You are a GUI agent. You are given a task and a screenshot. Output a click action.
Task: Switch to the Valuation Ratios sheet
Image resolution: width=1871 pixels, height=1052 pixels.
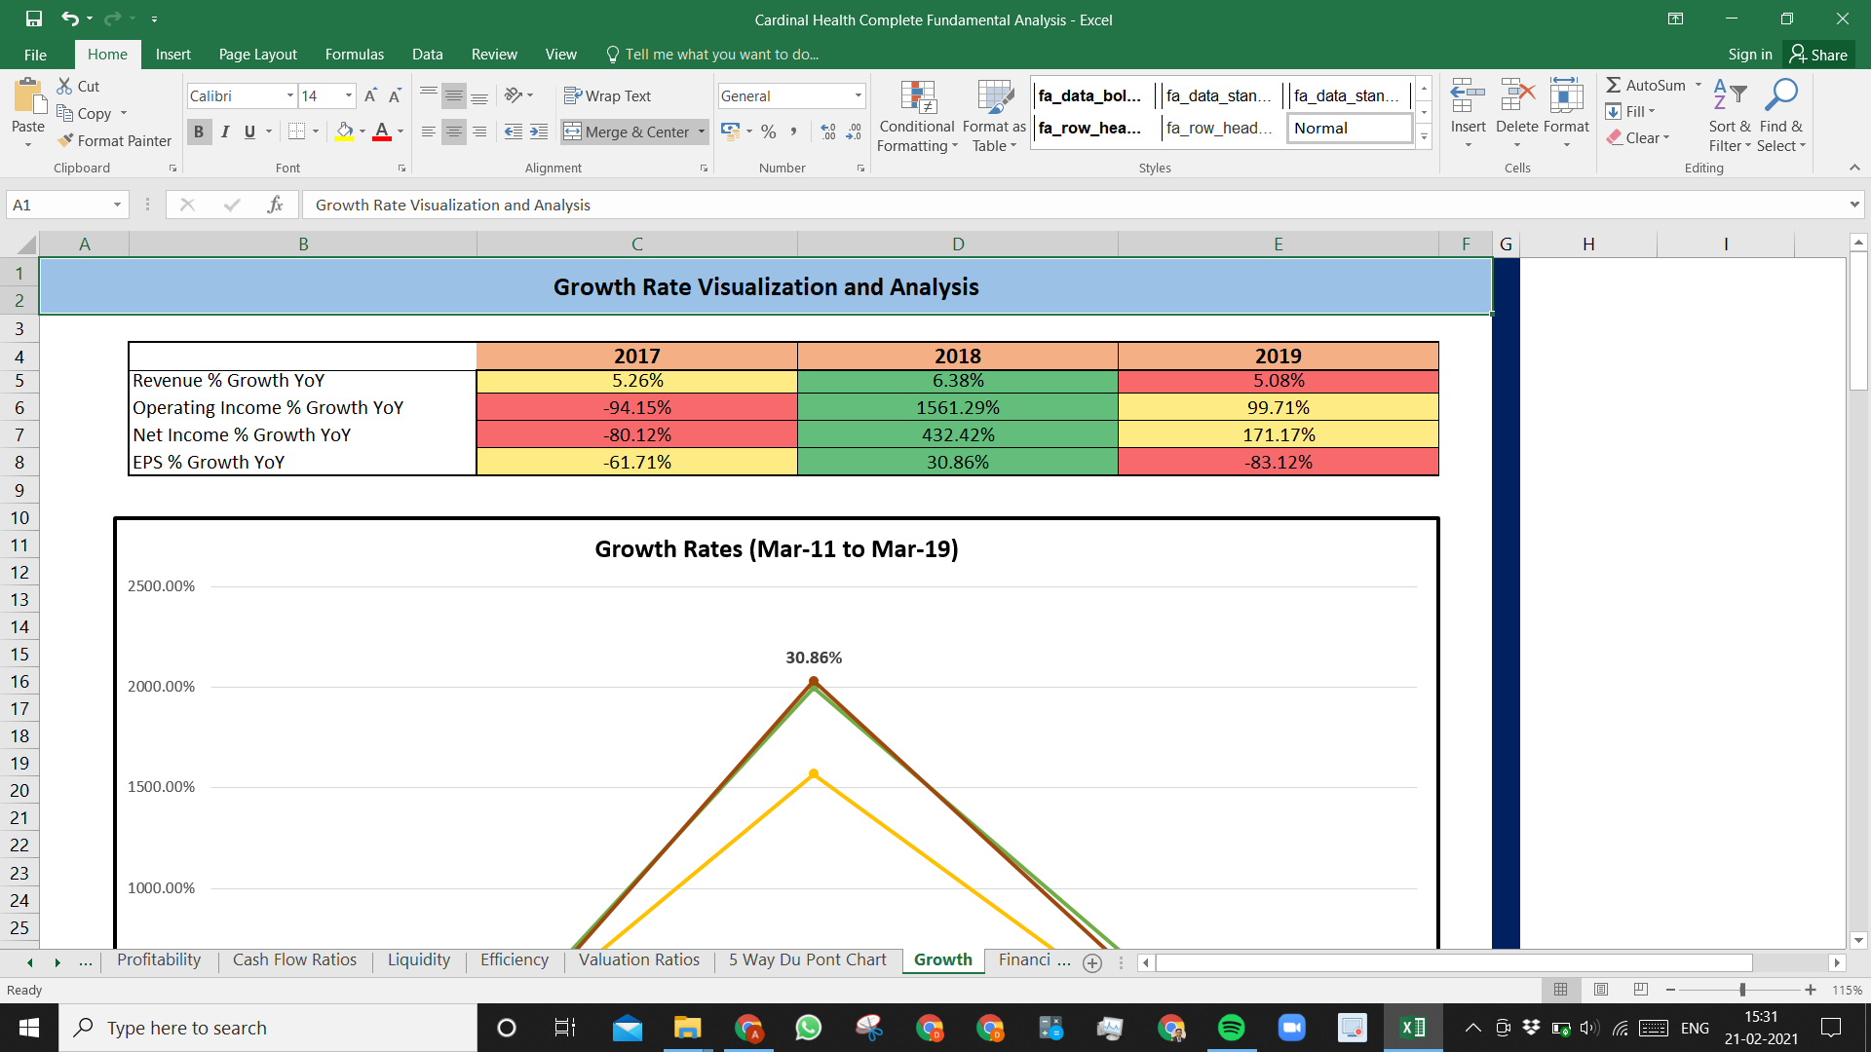(x=639, y=960)
